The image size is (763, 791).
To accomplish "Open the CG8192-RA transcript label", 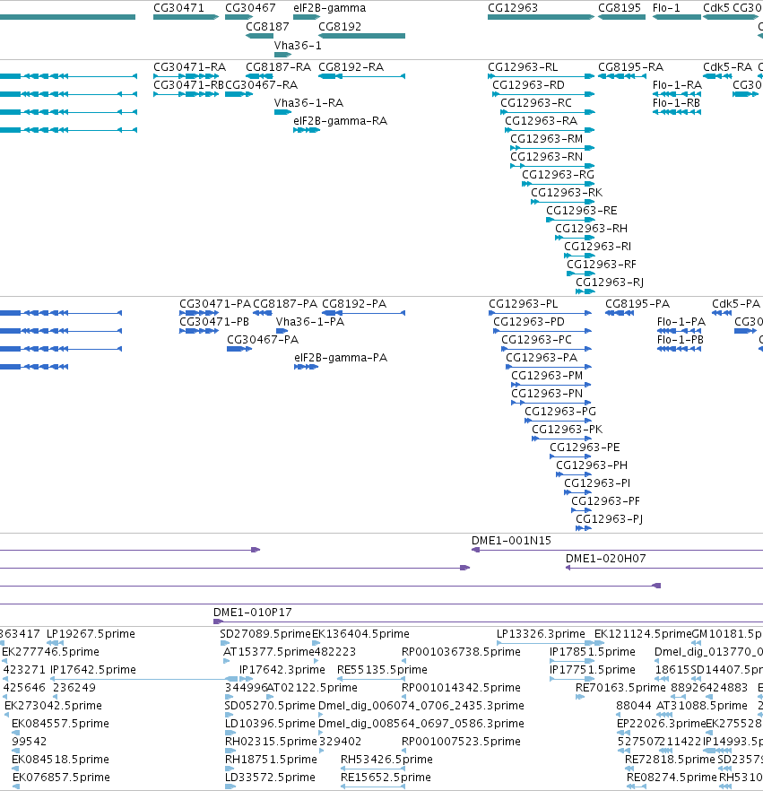I will click(x=351, y=67).
